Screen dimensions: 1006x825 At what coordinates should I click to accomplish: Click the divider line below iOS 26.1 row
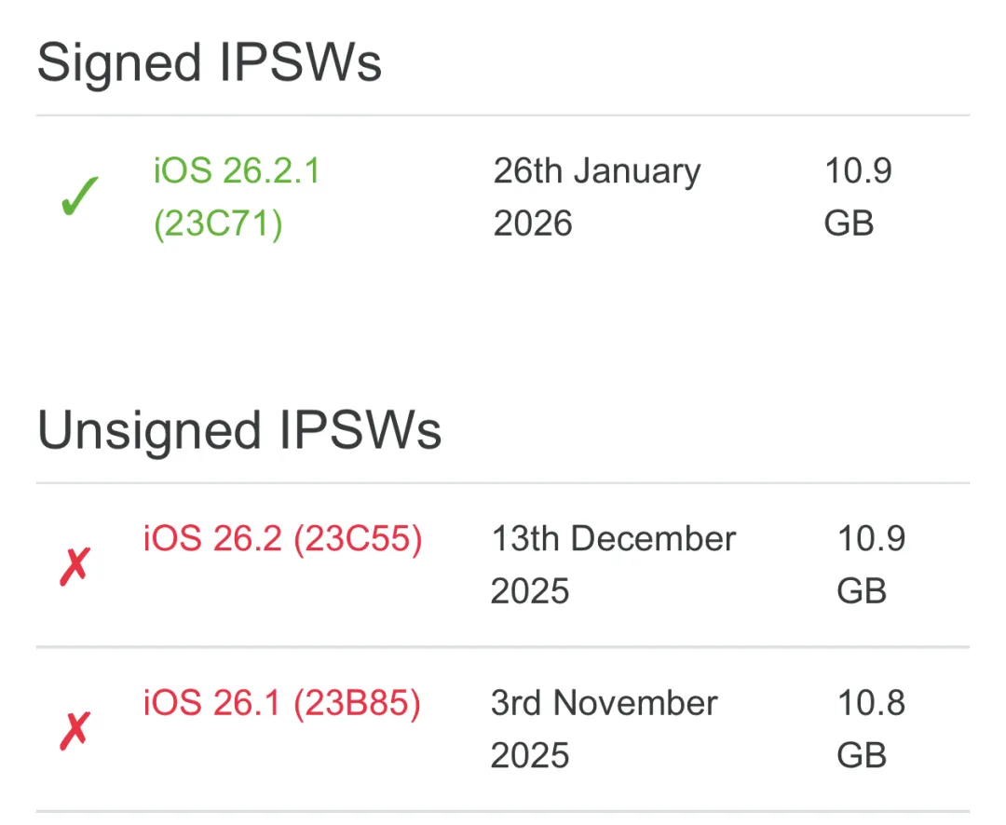click(503, 811)
